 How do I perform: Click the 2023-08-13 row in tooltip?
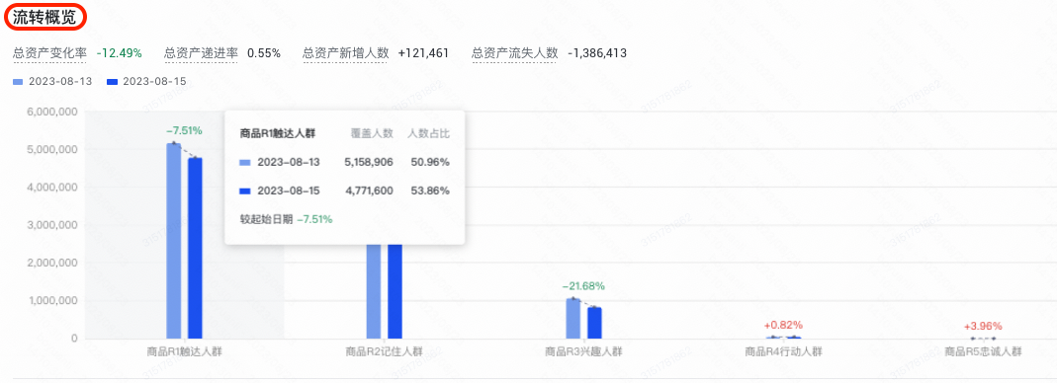345,162
